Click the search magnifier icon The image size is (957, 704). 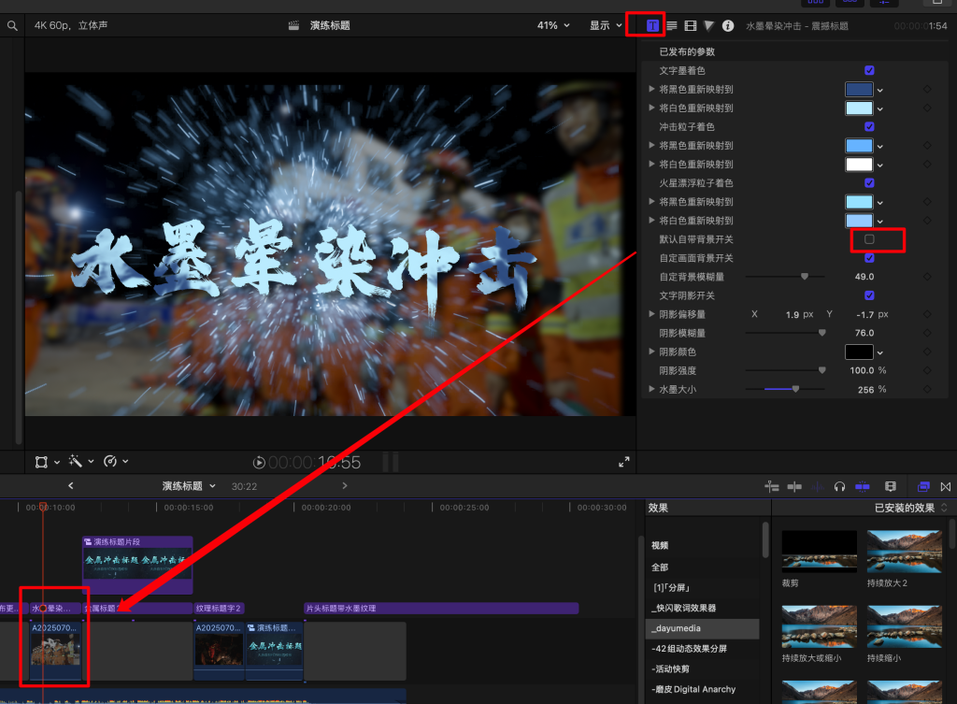[12, 25]
